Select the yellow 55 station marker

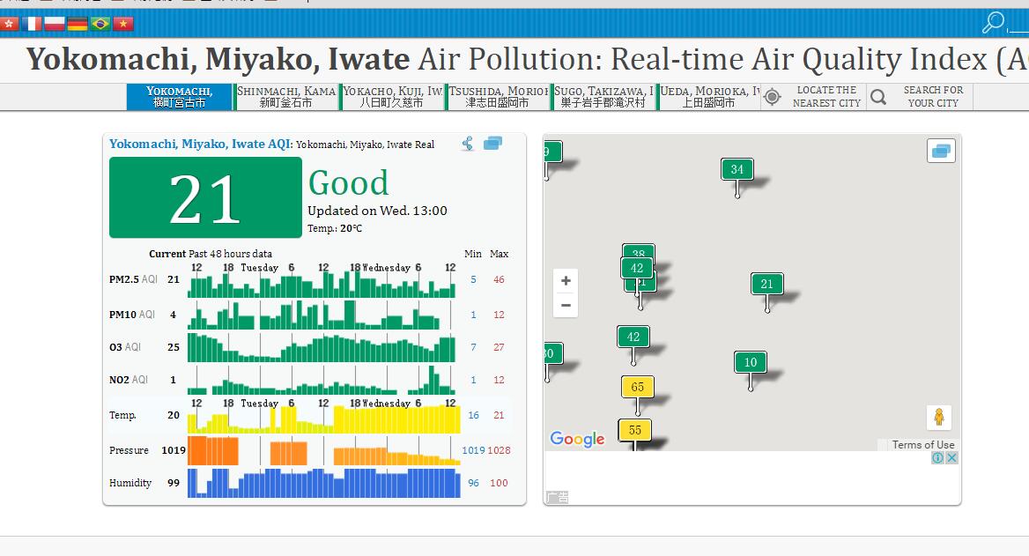(634, 430)
